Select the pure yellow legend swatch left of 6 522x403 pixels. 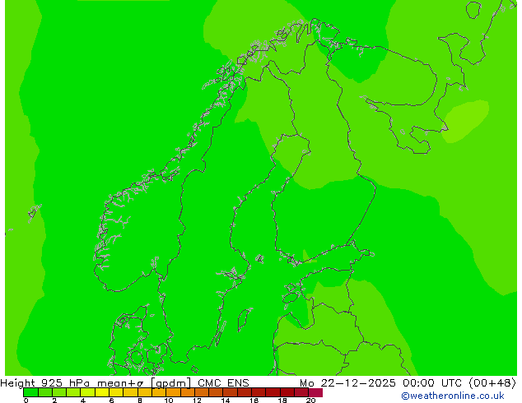coord(102,392)
